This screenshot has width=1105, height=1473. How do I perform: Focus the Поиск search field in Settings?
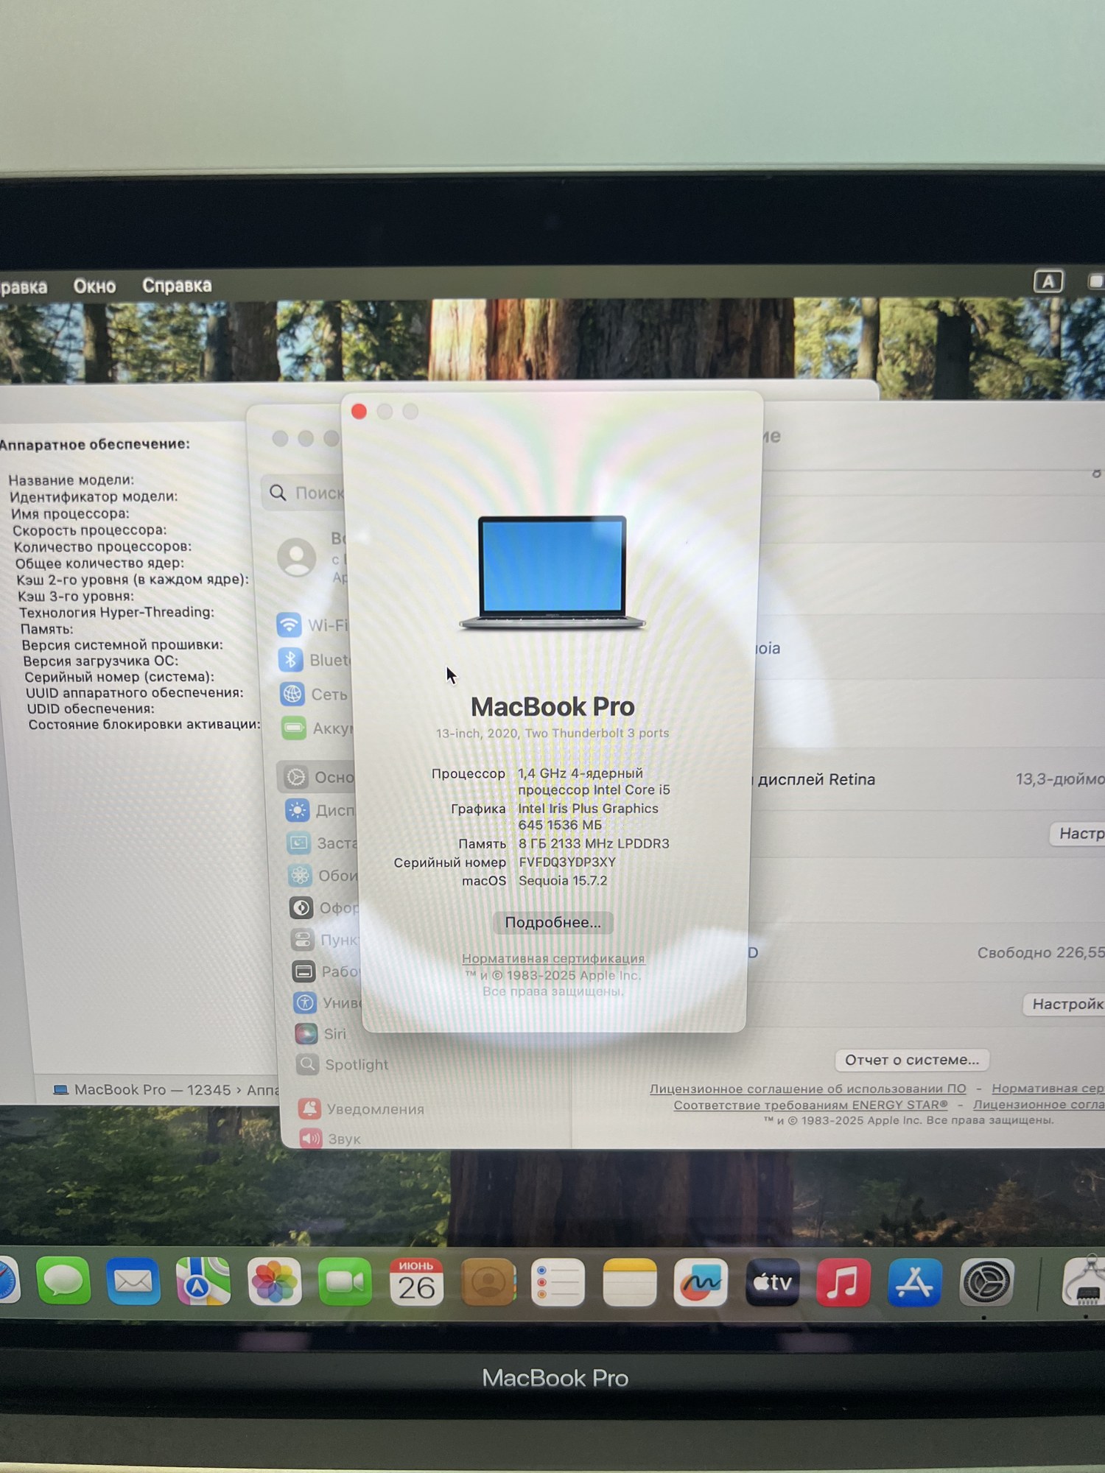(x=304, y=493)
